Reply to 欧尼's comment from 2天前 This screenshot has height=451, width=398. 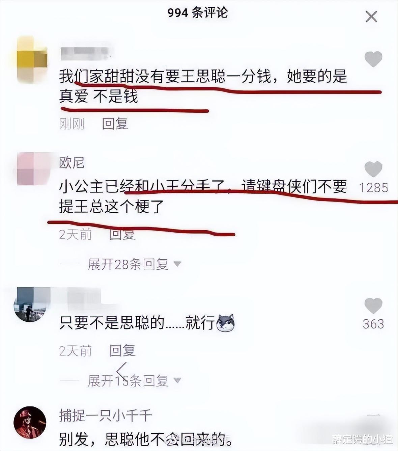coord(122,234)
